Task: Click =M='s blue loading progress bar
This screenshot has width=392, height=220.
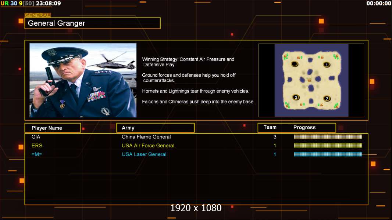Action: [x=328, y=154]
